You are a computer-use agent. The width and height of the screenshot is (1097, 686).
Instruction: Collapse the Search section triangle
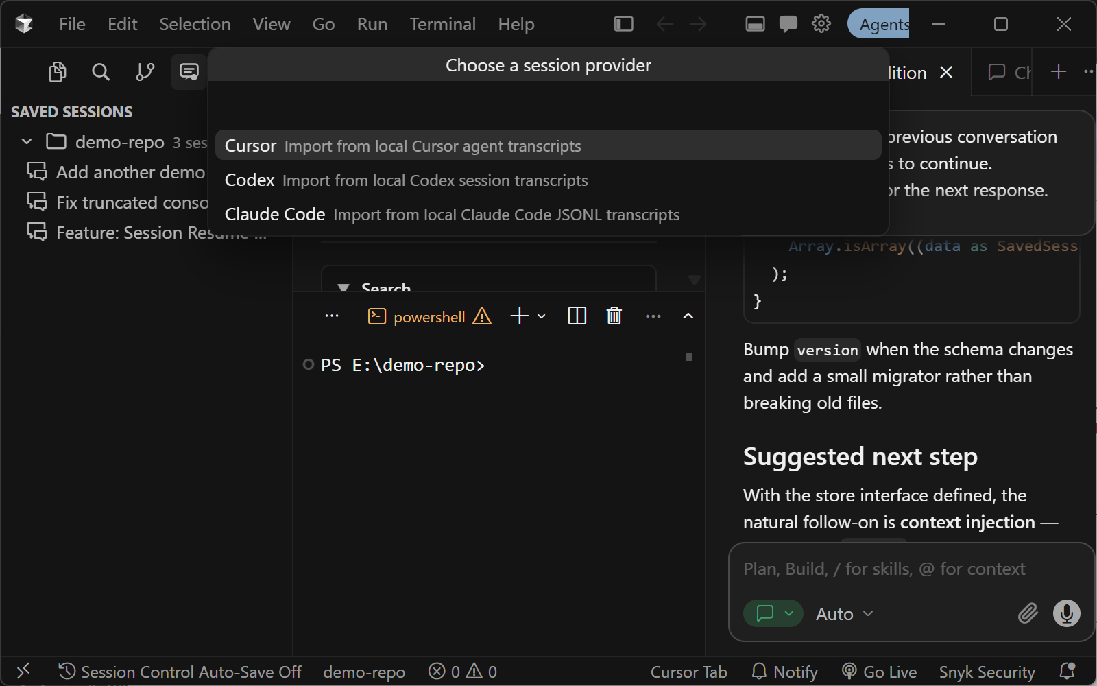[344, 287]
